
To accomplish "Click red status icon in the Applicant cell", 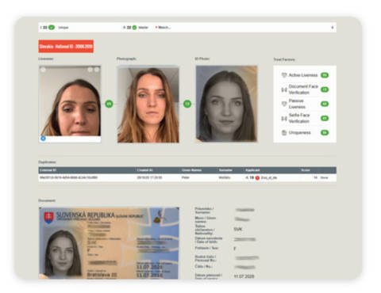I will pyautogui.click(x=257, y=178).
